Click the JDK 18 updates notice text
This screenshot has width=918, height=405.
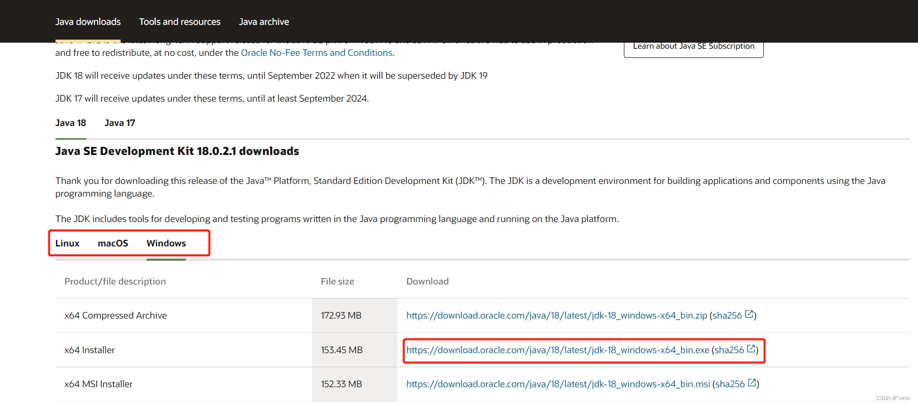pos(271,76)
